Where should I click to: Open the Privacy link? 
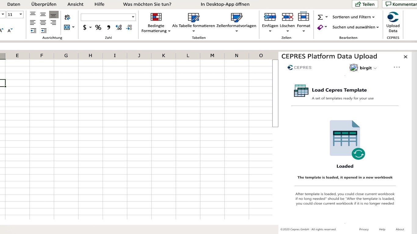364,229
